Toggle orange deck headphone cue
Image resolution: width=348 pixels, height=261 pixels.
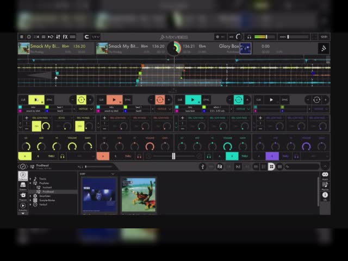point(139,156)
